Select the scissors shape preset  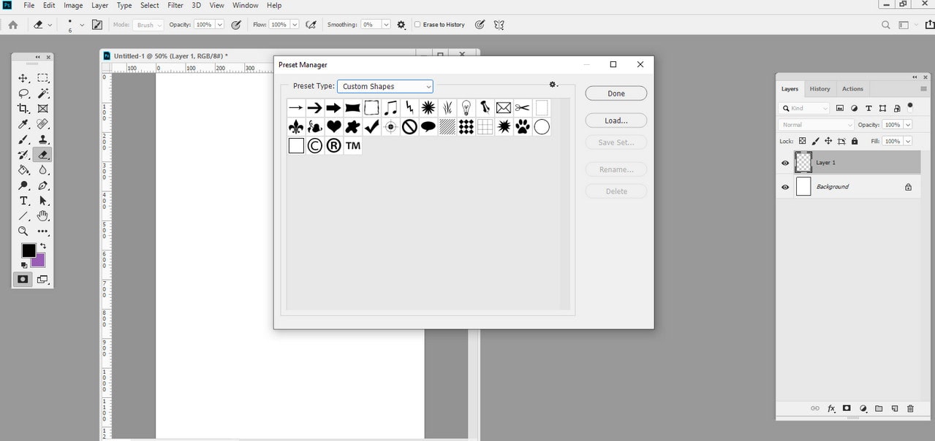click(x=523, y=108)
